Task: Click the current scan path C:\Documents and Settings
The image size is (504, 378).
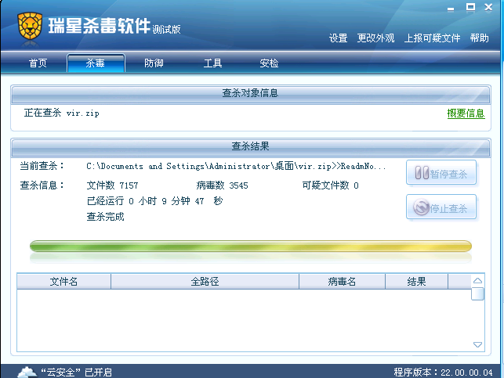Action: (236, 166)
